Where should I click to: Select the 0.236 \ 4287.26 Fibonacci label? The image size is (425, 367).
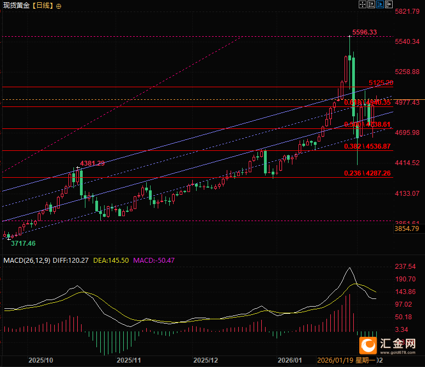pos(367,173)
